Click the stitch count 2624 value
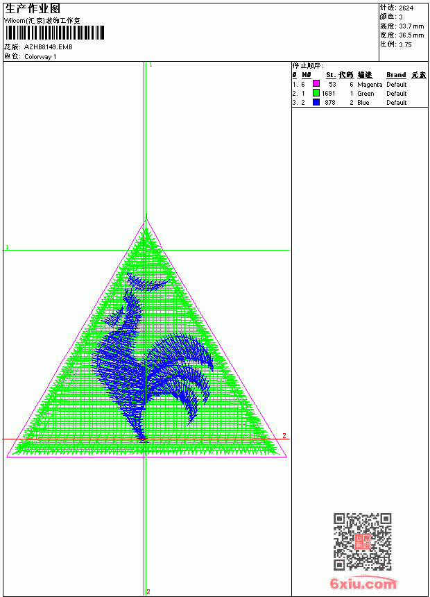 pyautogui.click(x=406, y=8)
